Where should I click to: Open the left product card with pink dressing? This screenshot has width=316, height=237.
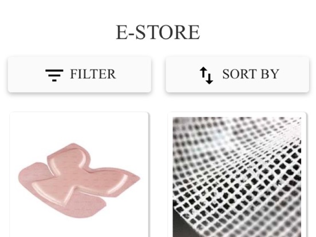(x=79, y=175)
